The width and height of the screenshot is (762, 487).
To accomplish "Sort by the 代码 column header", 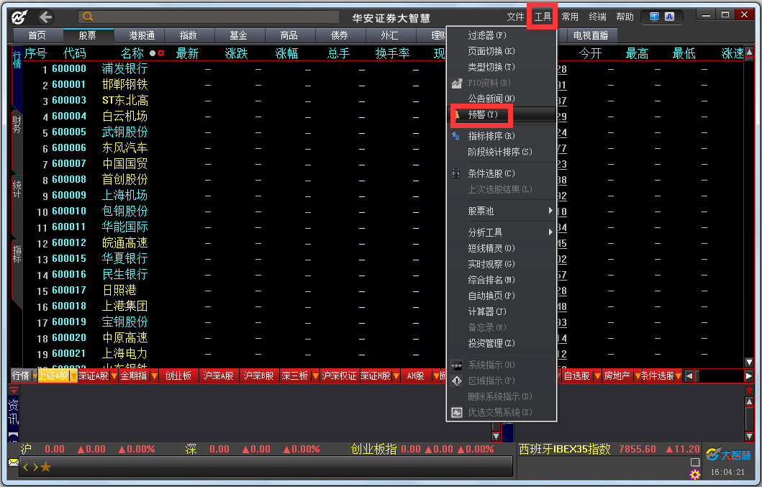I will pyautogui.click(x=75, y=53).
